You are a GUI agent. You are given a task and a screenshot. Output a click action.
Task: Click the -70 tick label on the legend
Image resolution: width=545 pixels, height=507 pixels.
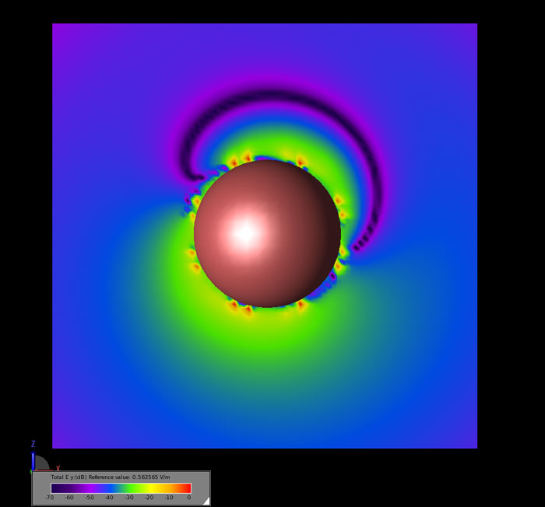pos(50,498)
